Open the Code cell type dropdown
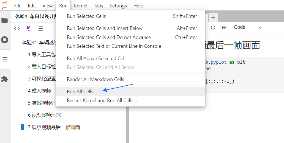284x143 pixels. (x=248, y=27)
